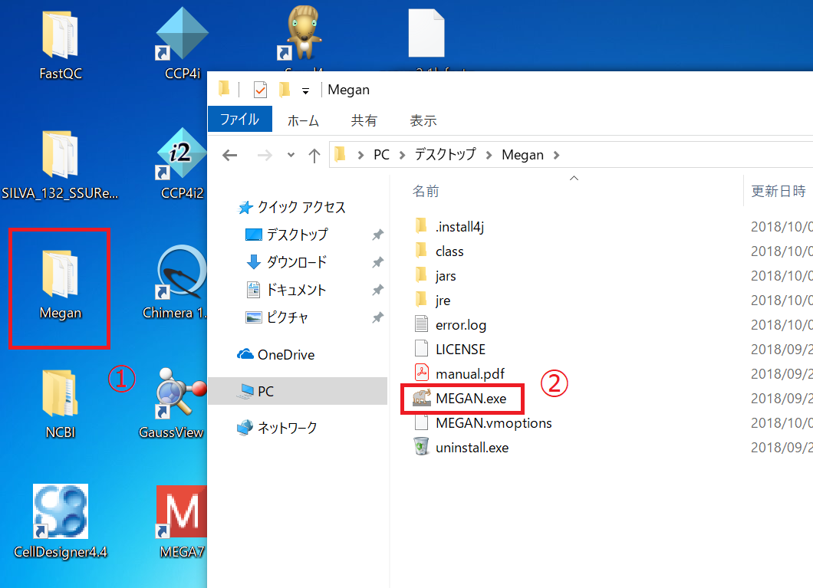Click デスクトップ in the address breadcrumb

[x=445, y=154]
